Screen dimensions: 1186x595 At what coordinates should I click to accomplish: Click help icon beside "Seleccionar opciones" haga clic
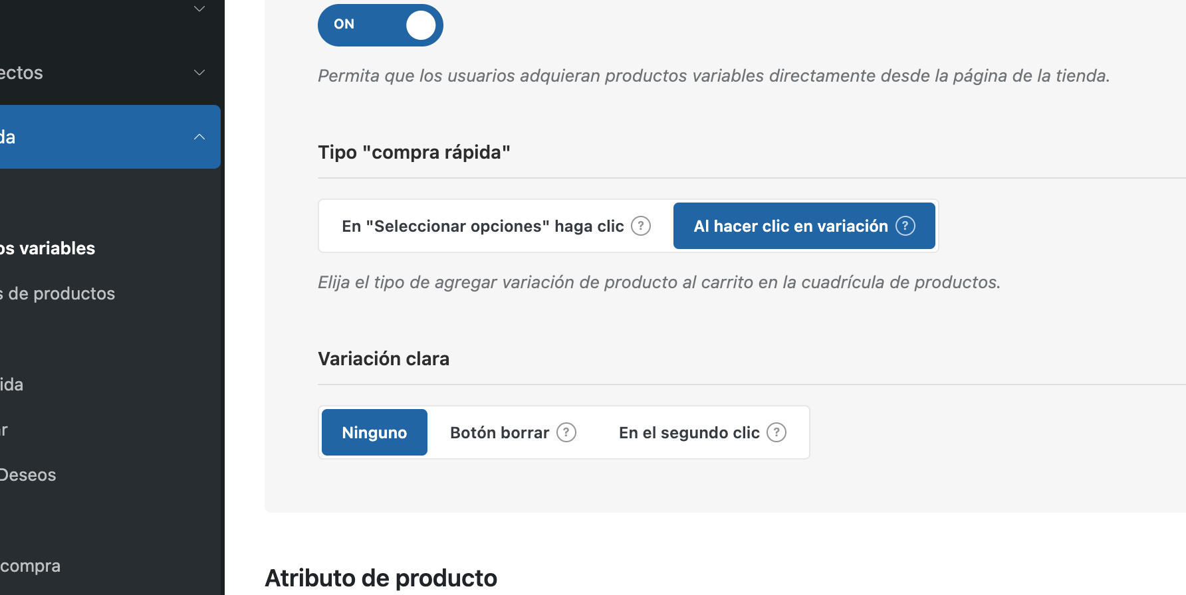[640, 226]
